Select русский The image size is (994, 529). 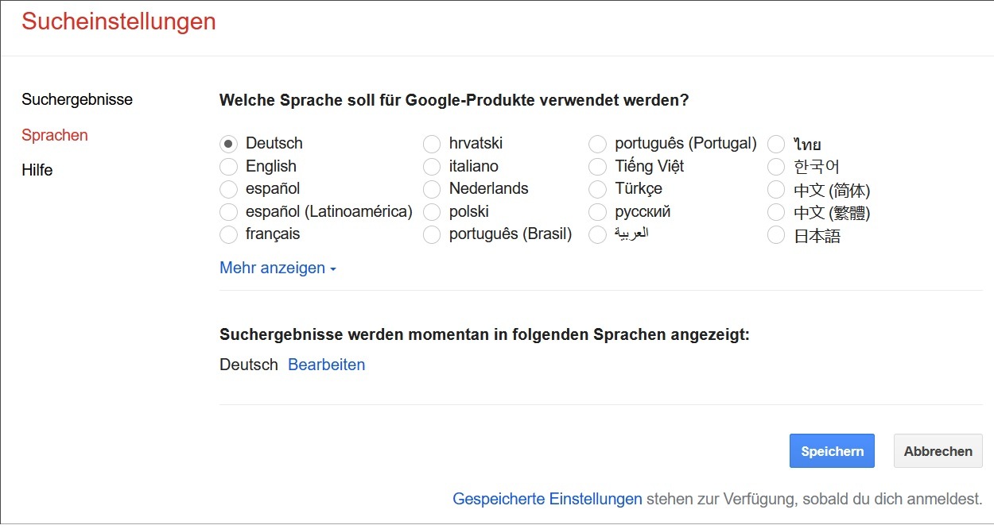[x=597, y=212]
